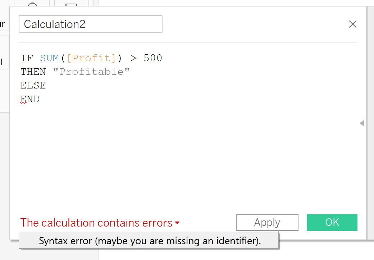Screen dimensions: 374x260
Task: Click the Syntax error tooltip message
Action: pos(150,241)
